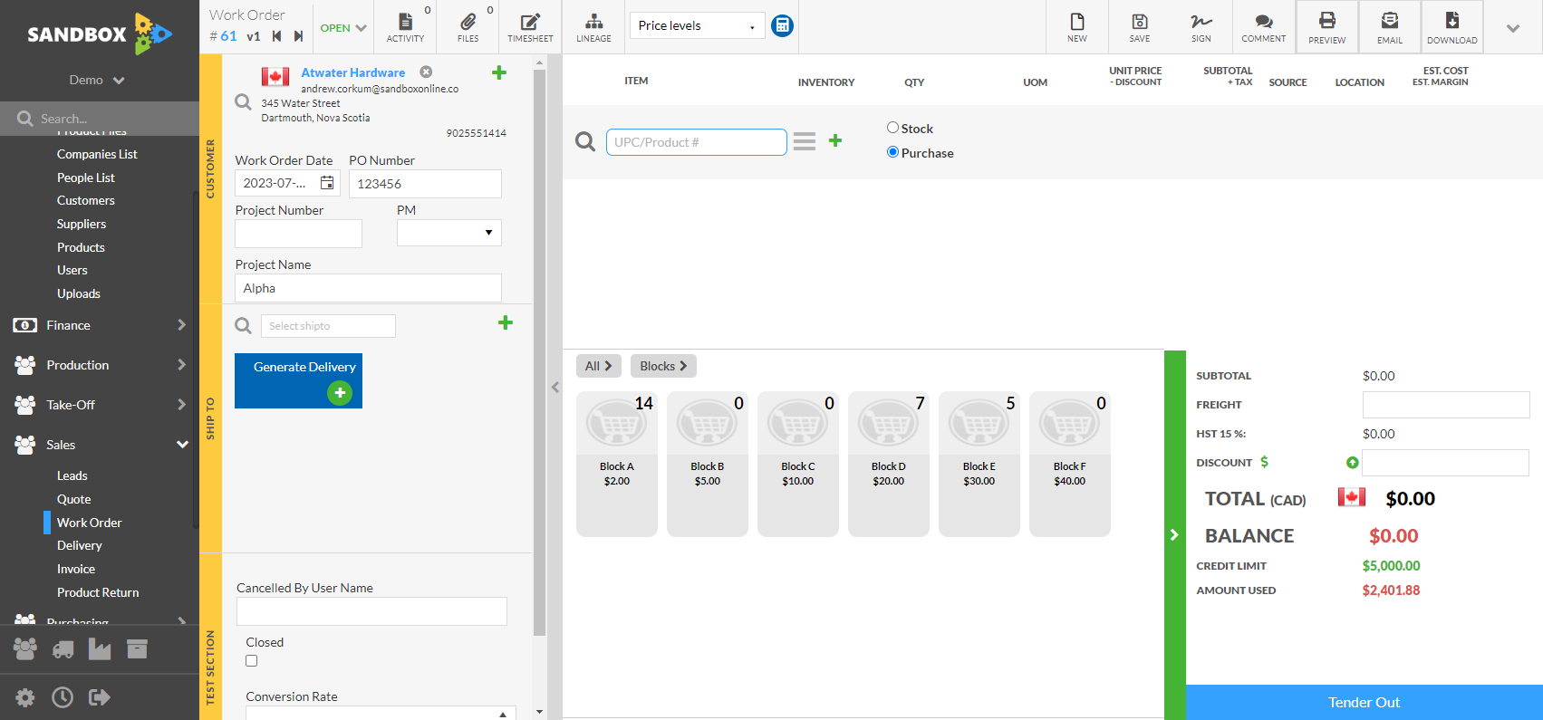
Task: Expand the Finance menu section
Action: [x=100, y=325]
